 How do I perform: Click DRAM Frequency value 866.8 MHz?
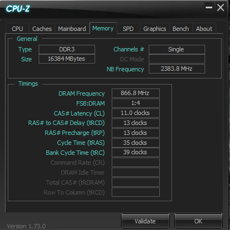135,93
